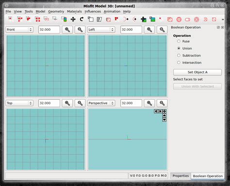Choose the Scale Background Image tool

point(152,19)
